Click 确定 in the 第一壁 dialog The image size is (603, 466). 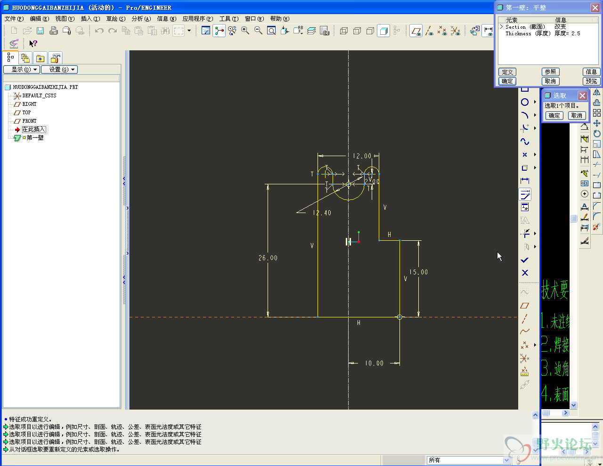tap(507, 81)
